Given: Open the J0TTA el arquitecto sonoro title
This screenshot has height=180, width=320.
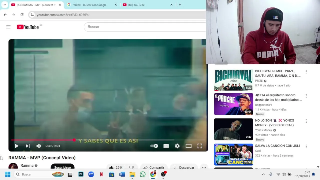Looking at the screenshot, I should (278, 97).
